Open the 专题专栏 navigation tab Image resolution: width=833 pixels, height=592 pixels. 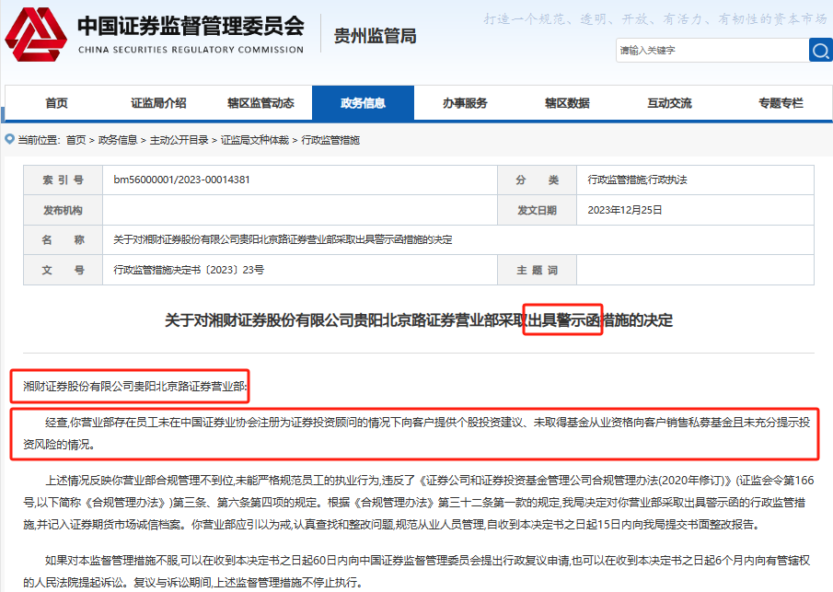781,103
